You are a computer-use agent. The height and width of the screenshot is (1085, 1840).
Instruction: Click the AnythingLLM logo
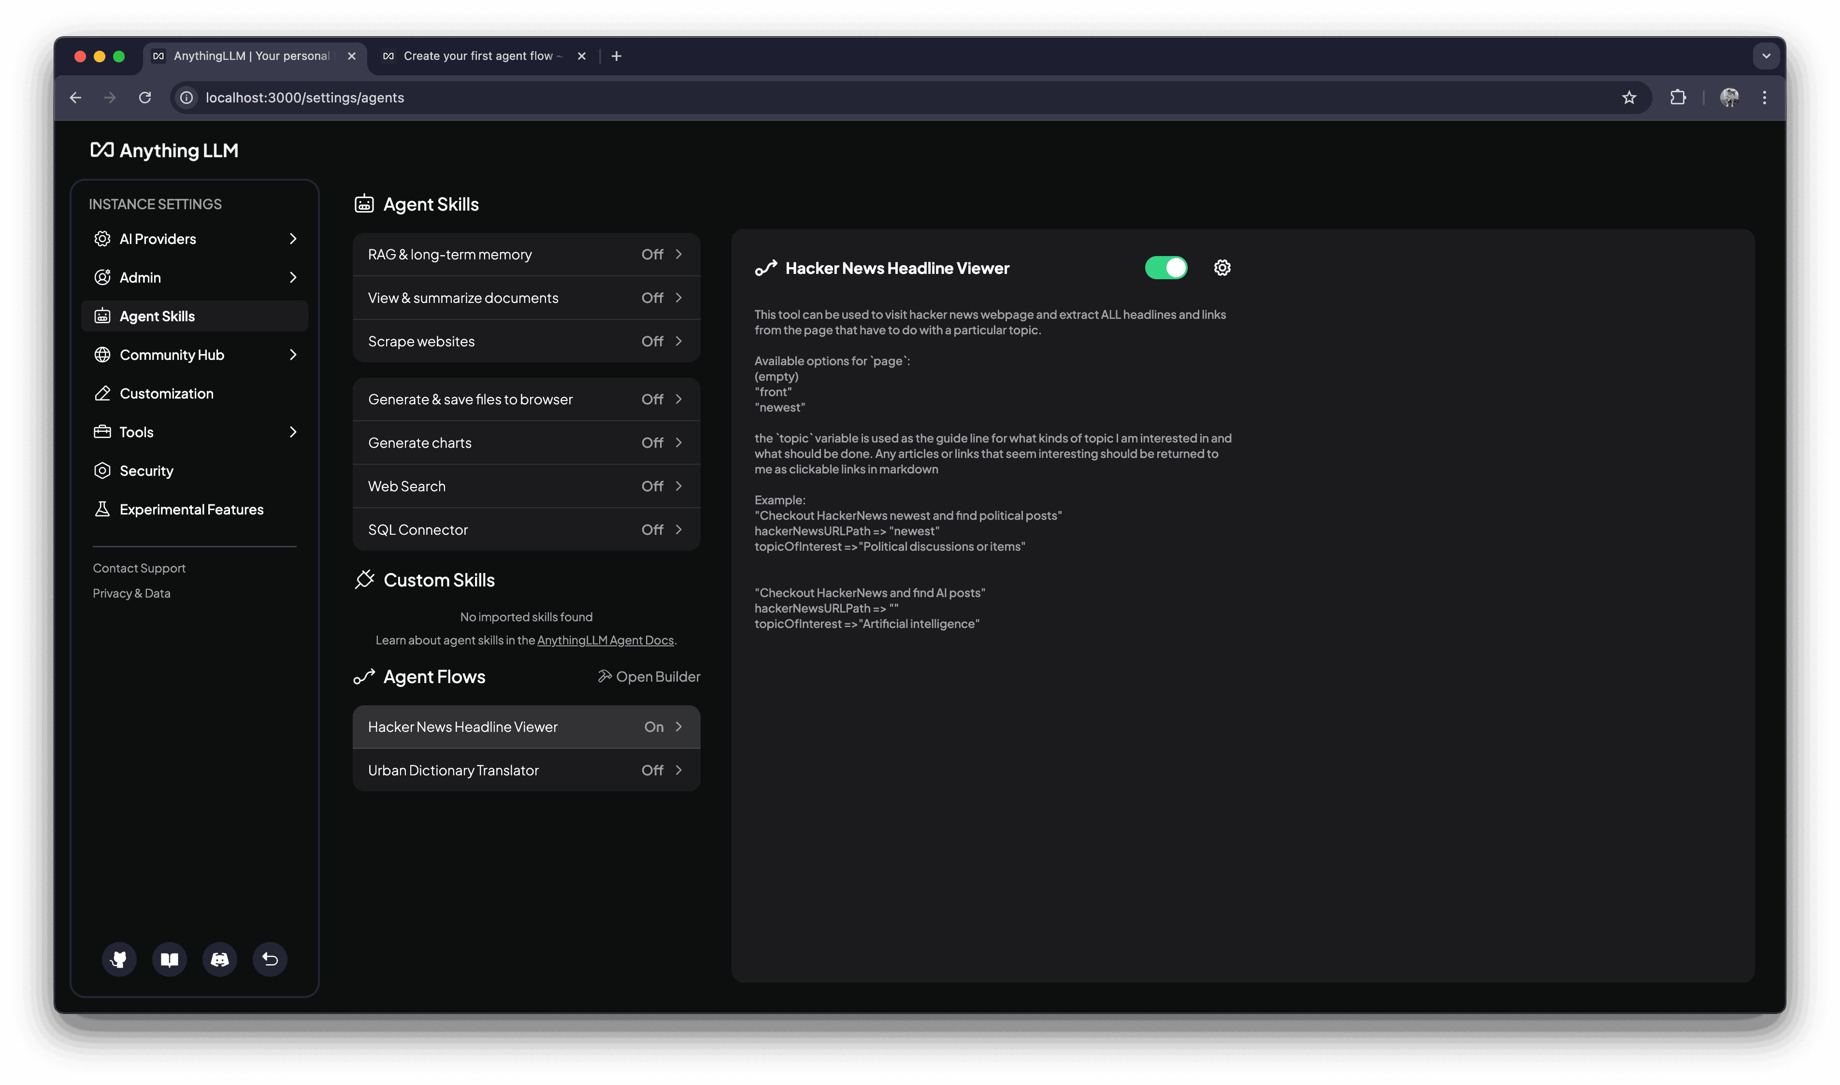[x=164, y=150]
